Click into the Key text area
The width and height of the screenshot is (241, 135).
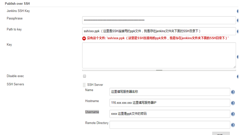point(159,55)
